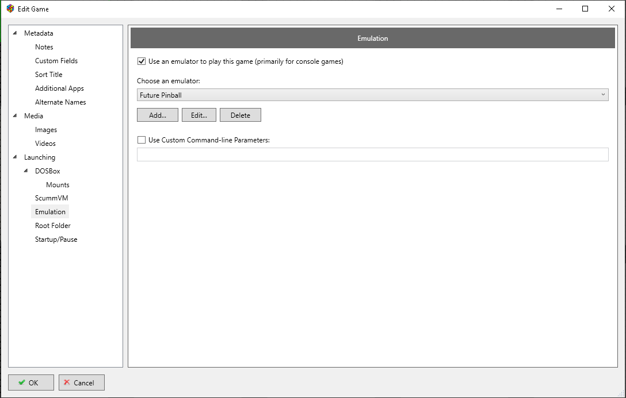The width and height of the screenshot is (626, 398).
Task: Open the DOSBox settings page
Action: click(x=48, y=171)
